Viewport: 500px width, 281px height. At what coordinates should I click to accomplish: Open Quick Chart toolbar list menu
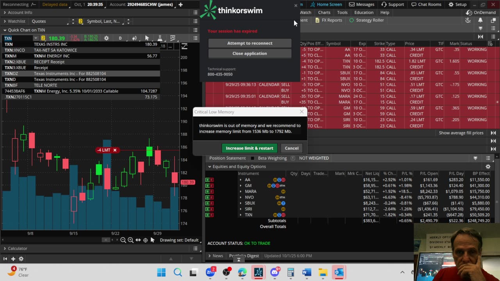[195, 38]
